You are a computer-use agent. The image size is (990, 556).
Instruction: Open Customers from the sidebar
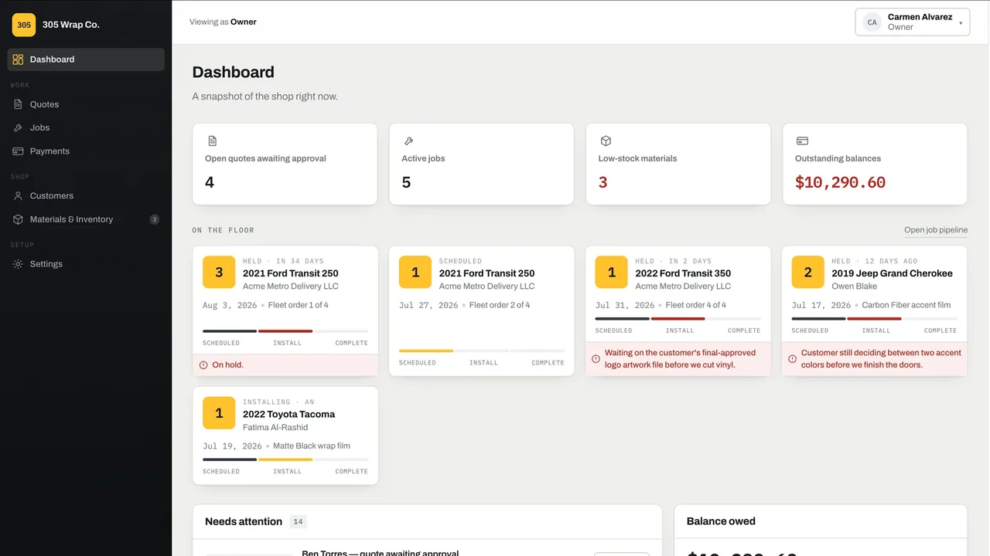(x=86, y=196)
